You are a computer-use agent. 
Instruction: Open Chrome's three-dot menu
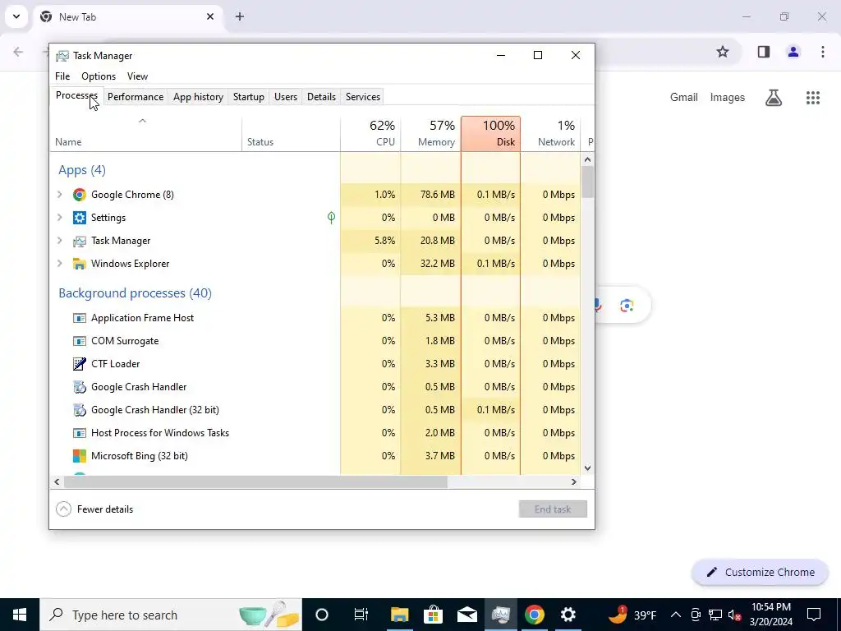point(823,52)
